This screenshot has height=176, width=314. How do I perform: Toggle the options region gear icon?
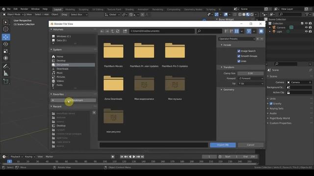[x=261, y=31]
